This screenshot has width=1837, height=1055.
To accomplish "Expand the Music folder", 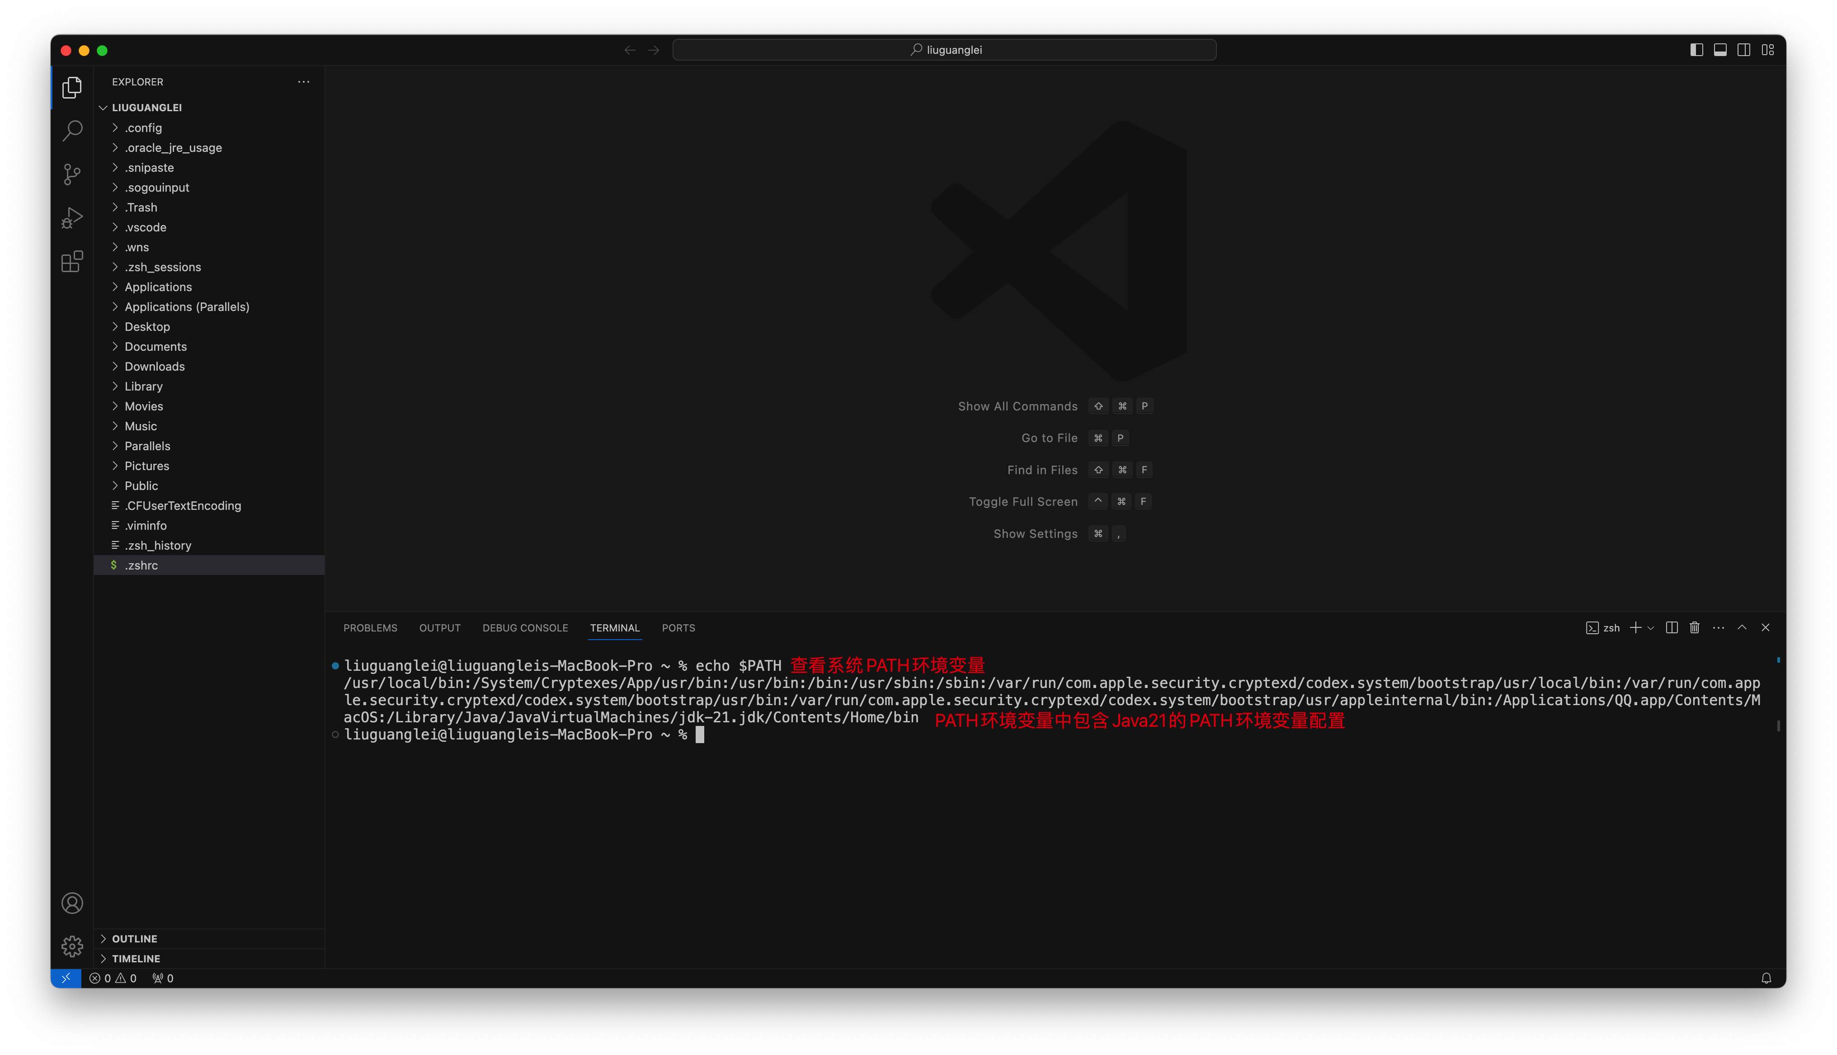I will click(x=209, y=426).
